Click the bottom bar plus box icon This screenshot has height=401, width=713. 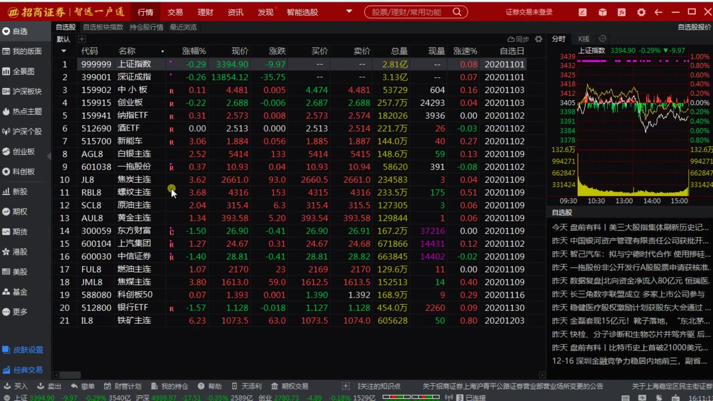346,386
